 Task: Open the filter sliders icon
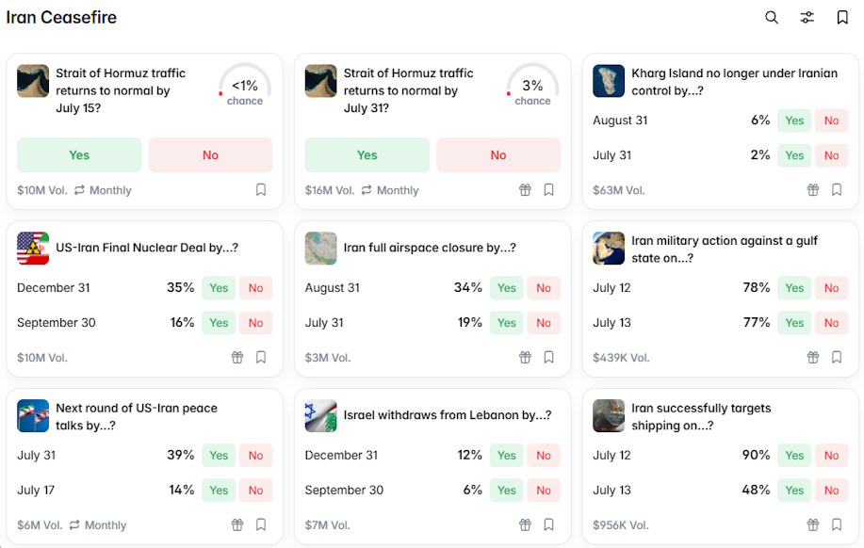(807, 18)
